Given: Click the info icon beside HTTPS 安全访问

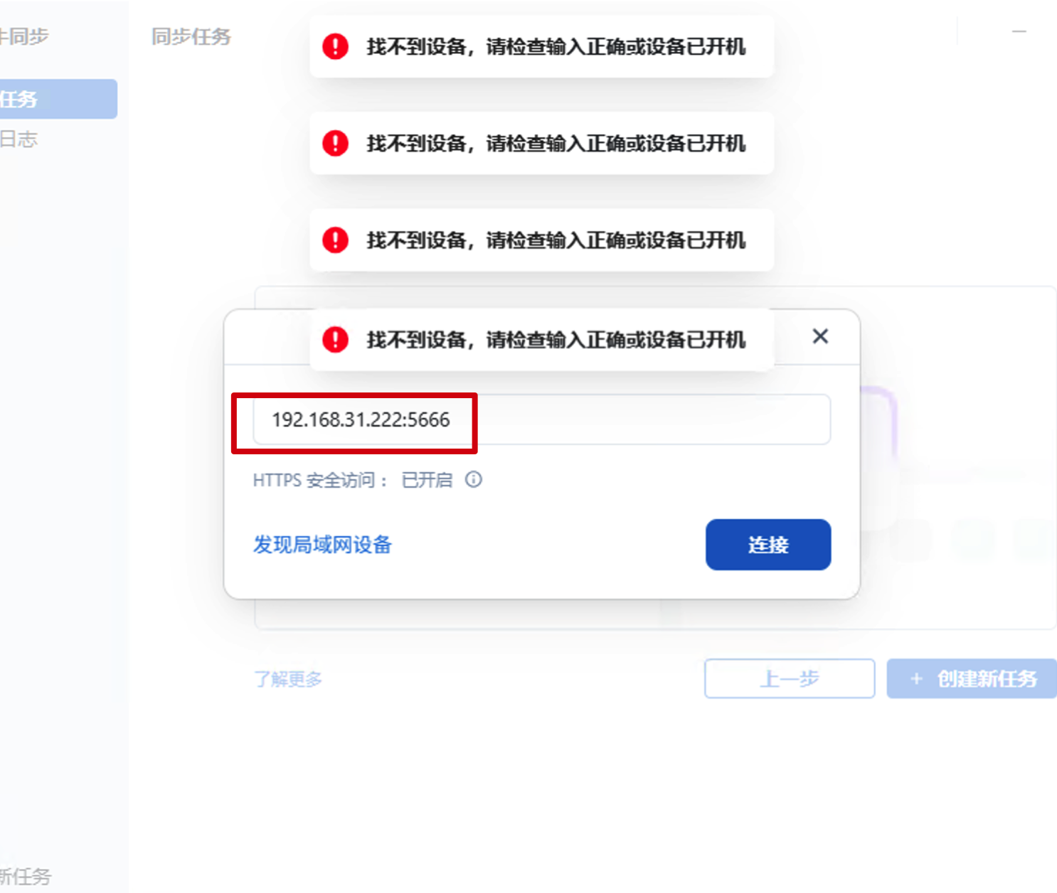Looking at the screenshot, I should click(474, 480).
